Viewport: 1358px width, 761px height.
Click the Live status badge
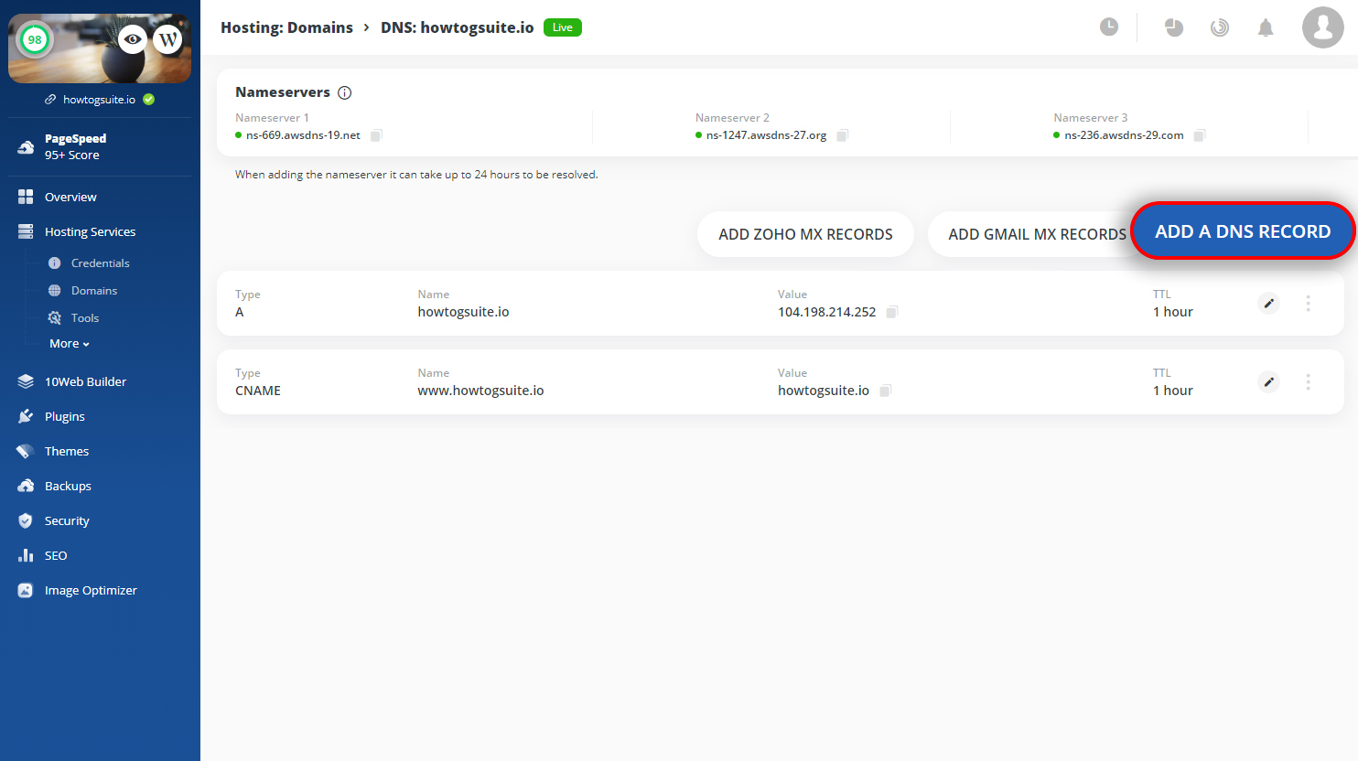tap(563, 27)
